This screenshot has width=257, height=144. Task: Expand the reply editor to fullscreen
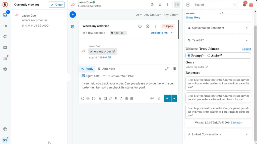(x=167, y=69)
